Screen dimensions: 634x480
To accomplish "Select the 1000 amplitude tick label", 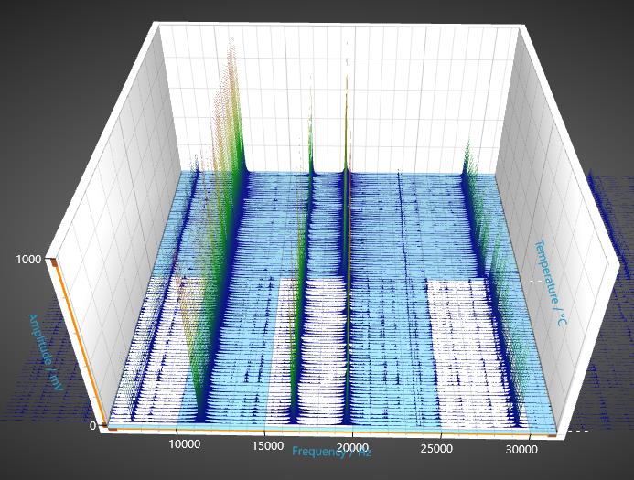I will [29, 259].
